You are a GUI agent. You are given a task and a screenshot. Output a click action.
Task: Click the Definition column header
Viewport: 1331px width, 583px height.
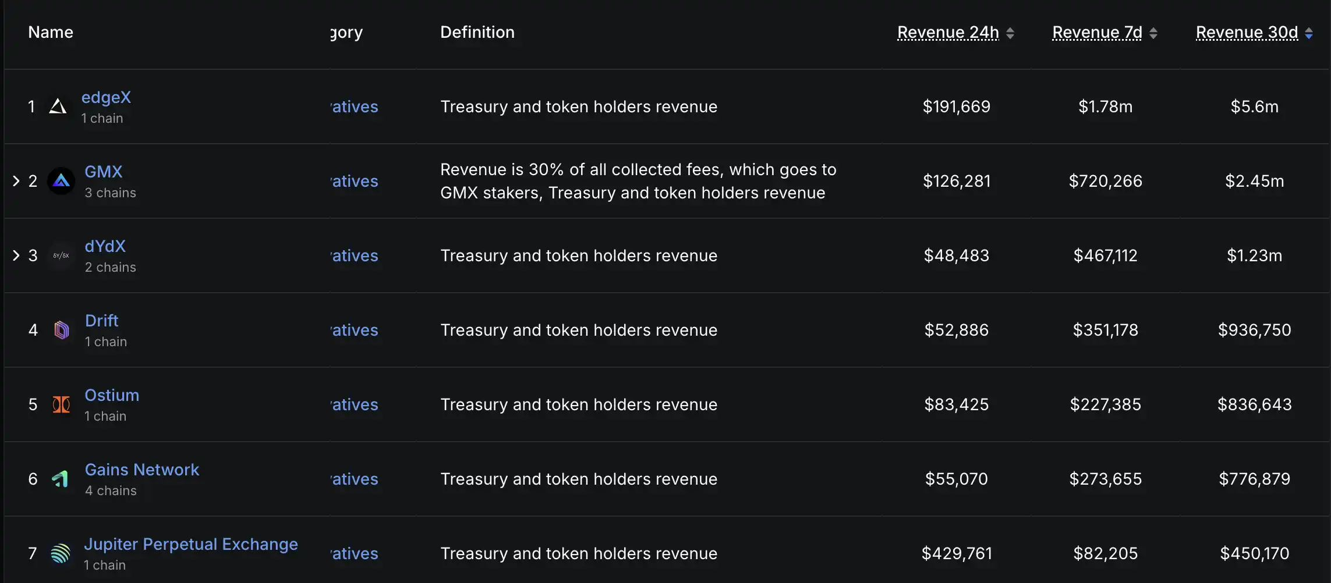[477, 33]
